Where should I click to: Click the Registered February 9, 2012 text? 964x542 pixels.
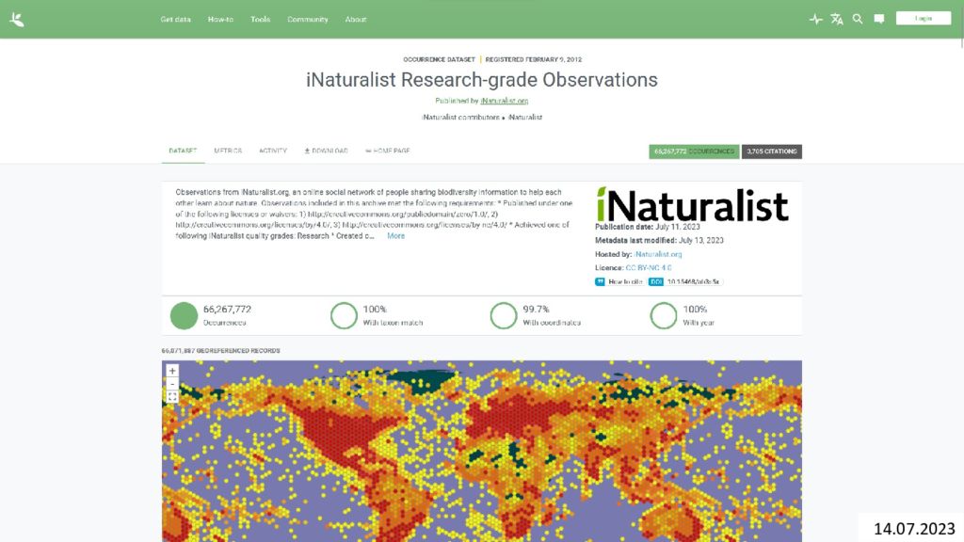pos(534,59)
